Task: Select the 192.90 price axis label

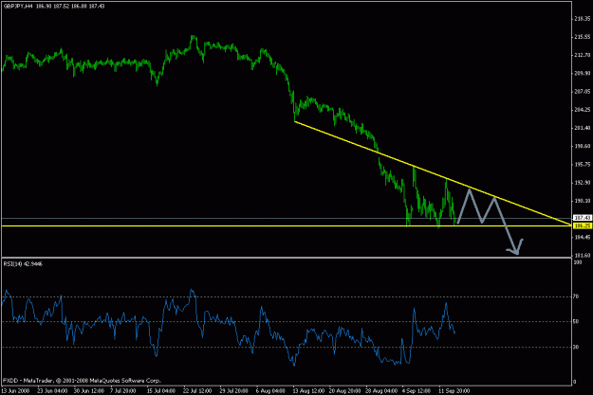Action: tap(582, 183)
